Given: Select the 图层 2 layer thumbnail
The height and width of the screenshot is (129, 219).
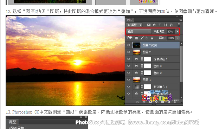Looking at the screenshot, I should pyautogui.click(x=137, y=52).
